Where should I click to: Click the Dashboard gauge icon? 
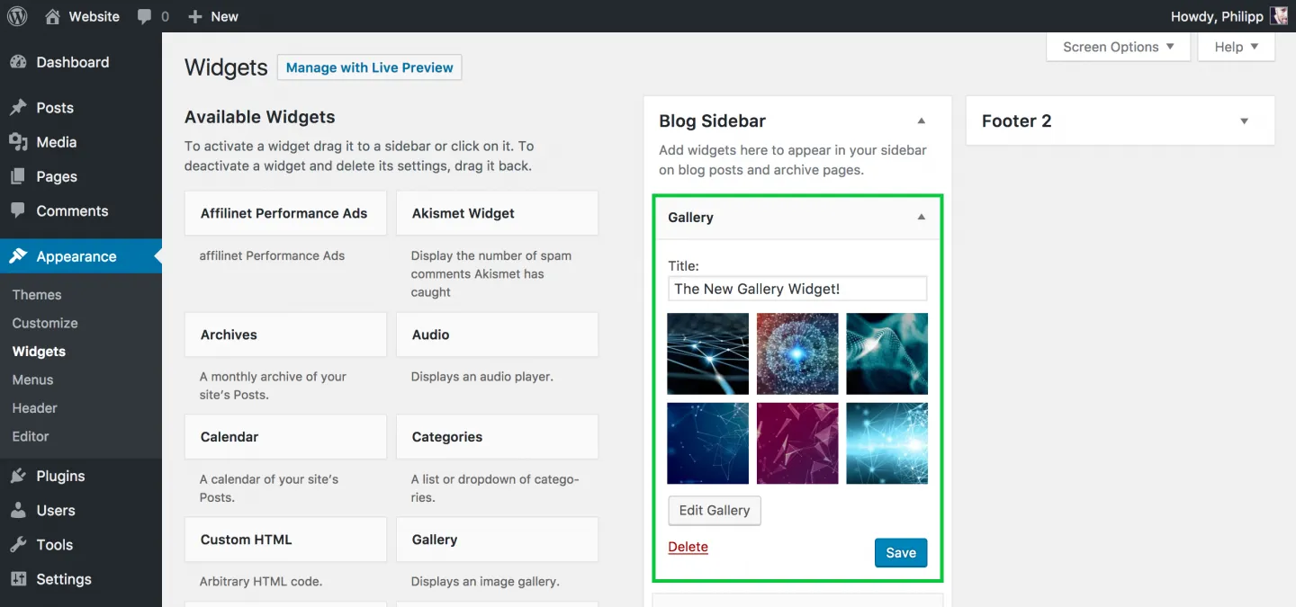(x=18, y=62)
